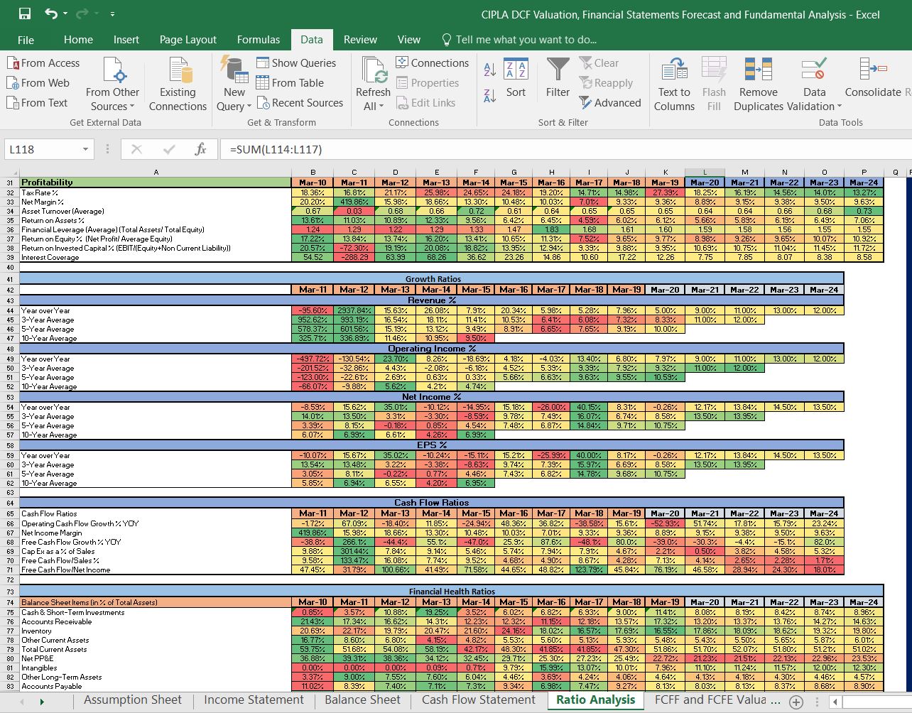Image resolution: width=912 pixels, height=713 pixels.
Task: Open the Name Box dropdown arrow
Action: tap(85, 149)
